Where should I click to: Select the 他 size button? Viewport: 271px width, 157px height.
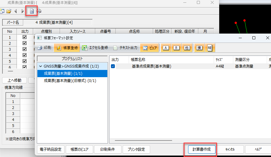187,48
